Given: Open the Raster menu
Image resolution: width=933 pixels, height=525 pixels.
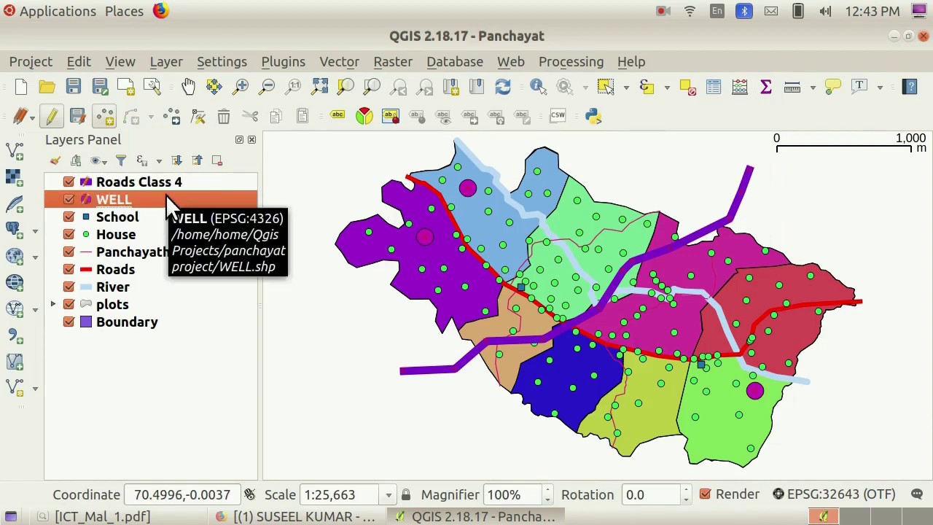Looking at the screenshot, I should coord(393,62).
